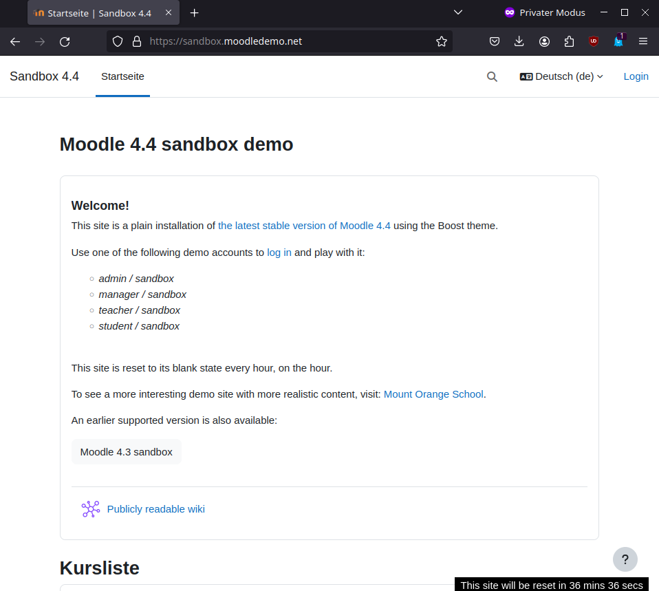The width and height of the screenshot is (659, 591).
Task: Click the wiki activity icon
Action: [x=91, y=509]
